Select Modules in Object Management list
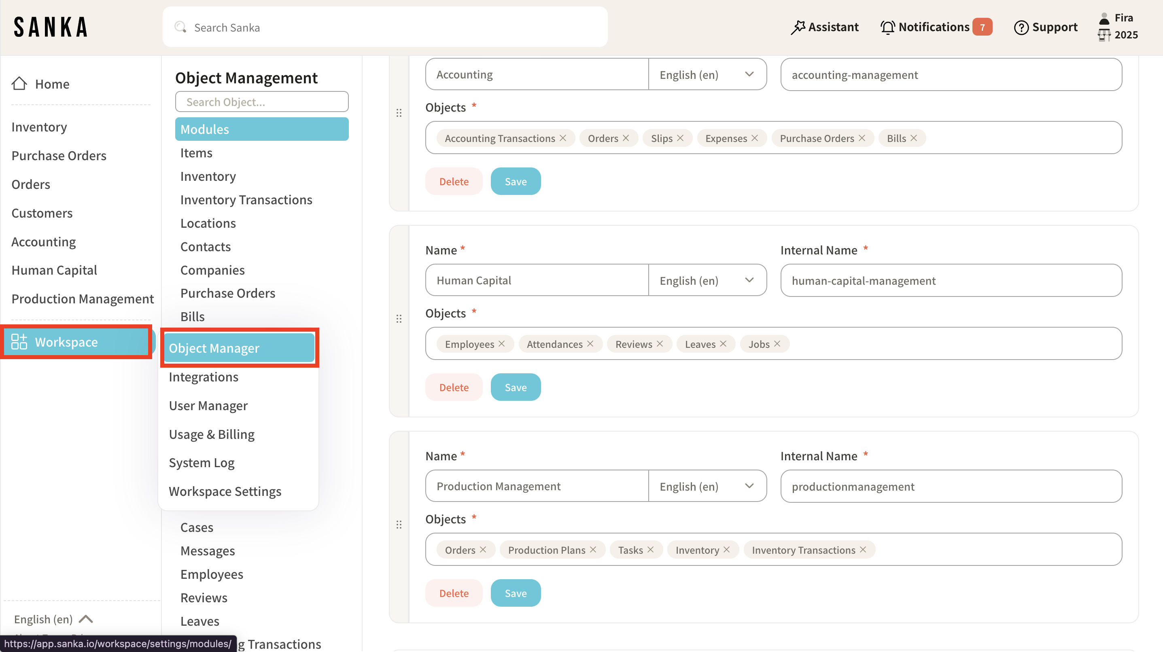 [x=261, y=129]
